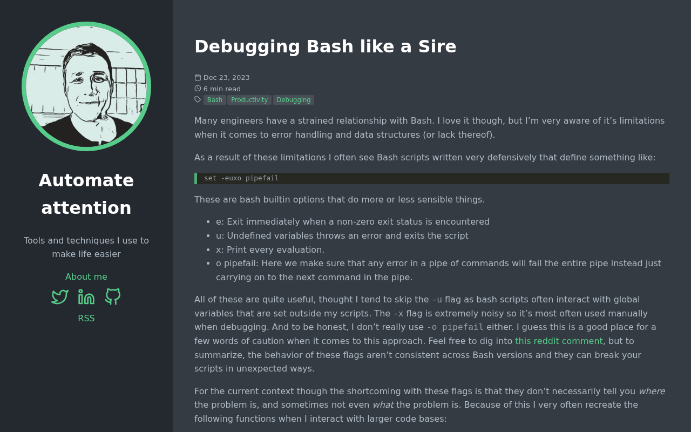Click the sidebar tagline about making life easier
This screenshot has height=432, width=691.
(86, 246)
